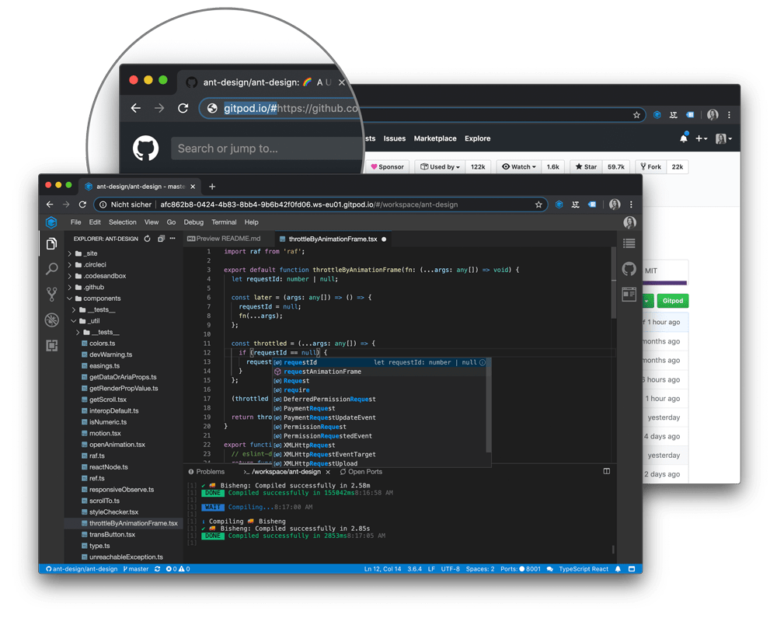
Task: Click Sponsor button on GitHub page
Action: (387, 167)
